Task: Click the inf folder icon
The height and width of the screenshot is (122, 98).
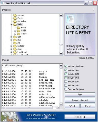Action: 15,43
